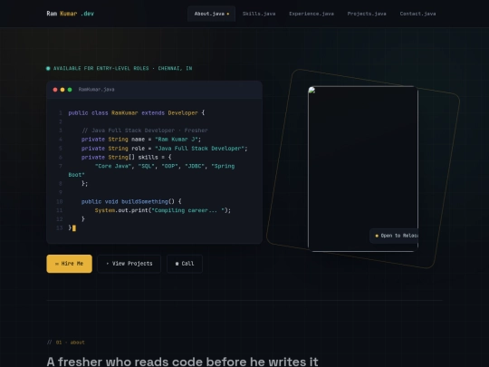Click the class declaration line RamKumar extends Developer
The image size is (489, 367).
137,113
